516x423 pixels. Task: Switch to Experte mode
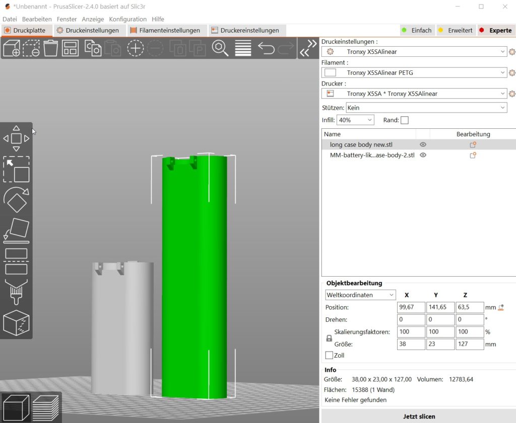(496, 30)
